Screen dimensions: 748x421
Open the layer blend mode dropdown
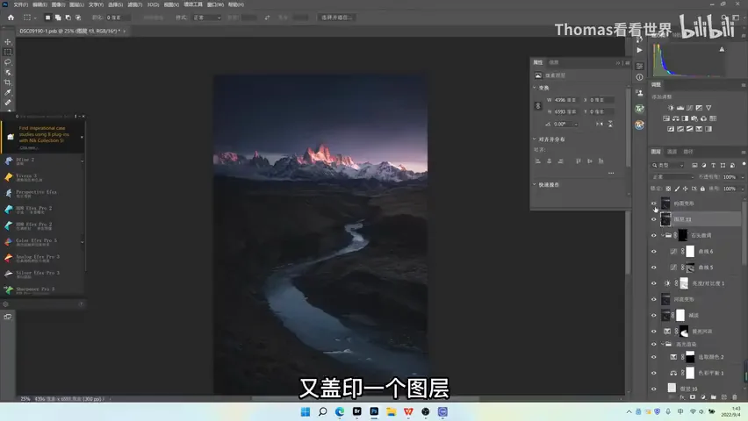672,177
